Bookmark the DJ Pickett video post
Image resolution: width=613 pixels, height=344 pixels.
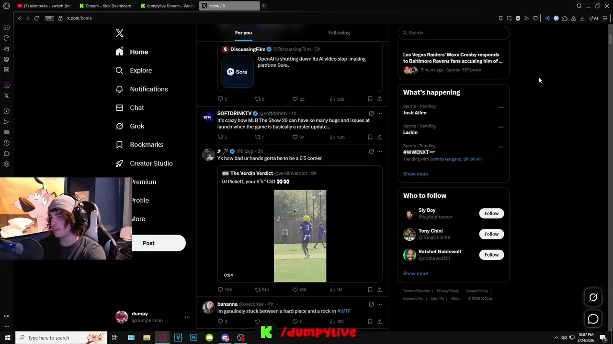(370, 290)
